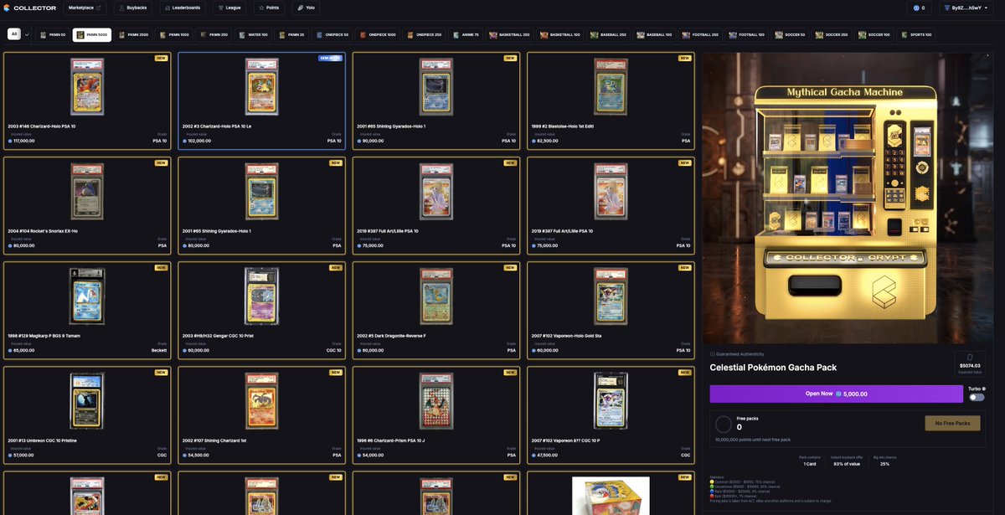Open the 2003 #H9/H32 Gengar CGC 10 card image
This screenshot has height=515, width=1005.
pos(261,296)
